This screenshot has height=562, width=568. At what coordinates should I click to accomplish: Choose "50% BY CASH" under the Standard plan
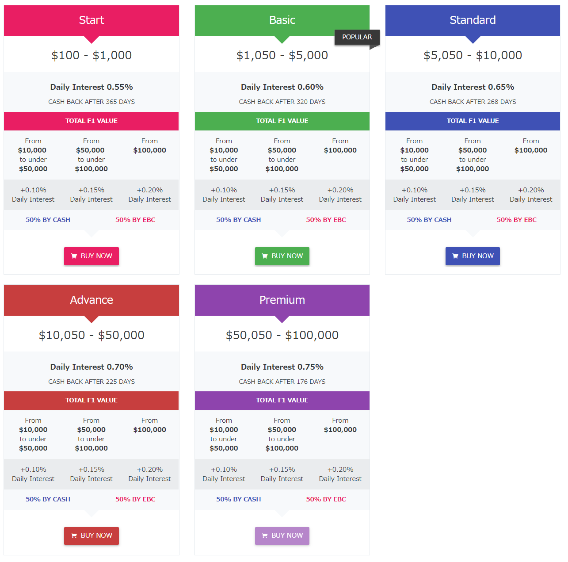(x=429, y=220)
